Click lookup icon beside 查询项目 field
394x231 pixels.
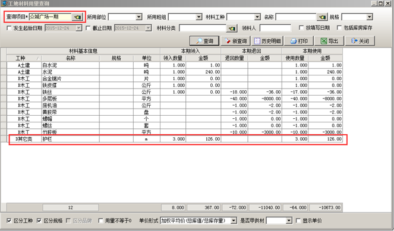pyautogui.click(x=77, y=17)
